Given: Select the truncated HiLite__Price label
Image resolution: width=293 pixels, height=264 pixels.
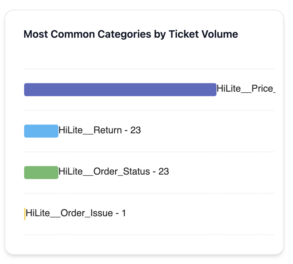Looking at the screenshot, I should [x=246, y=89].
